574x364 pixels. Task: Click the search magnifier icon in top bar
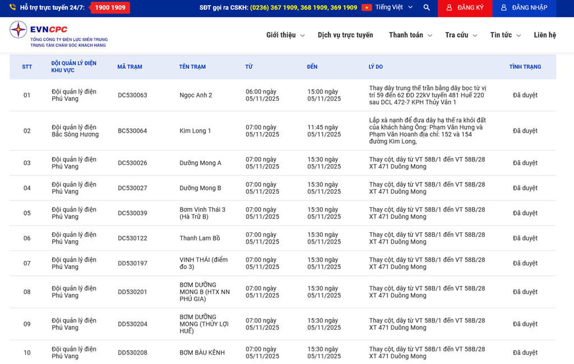pos(427,8)
